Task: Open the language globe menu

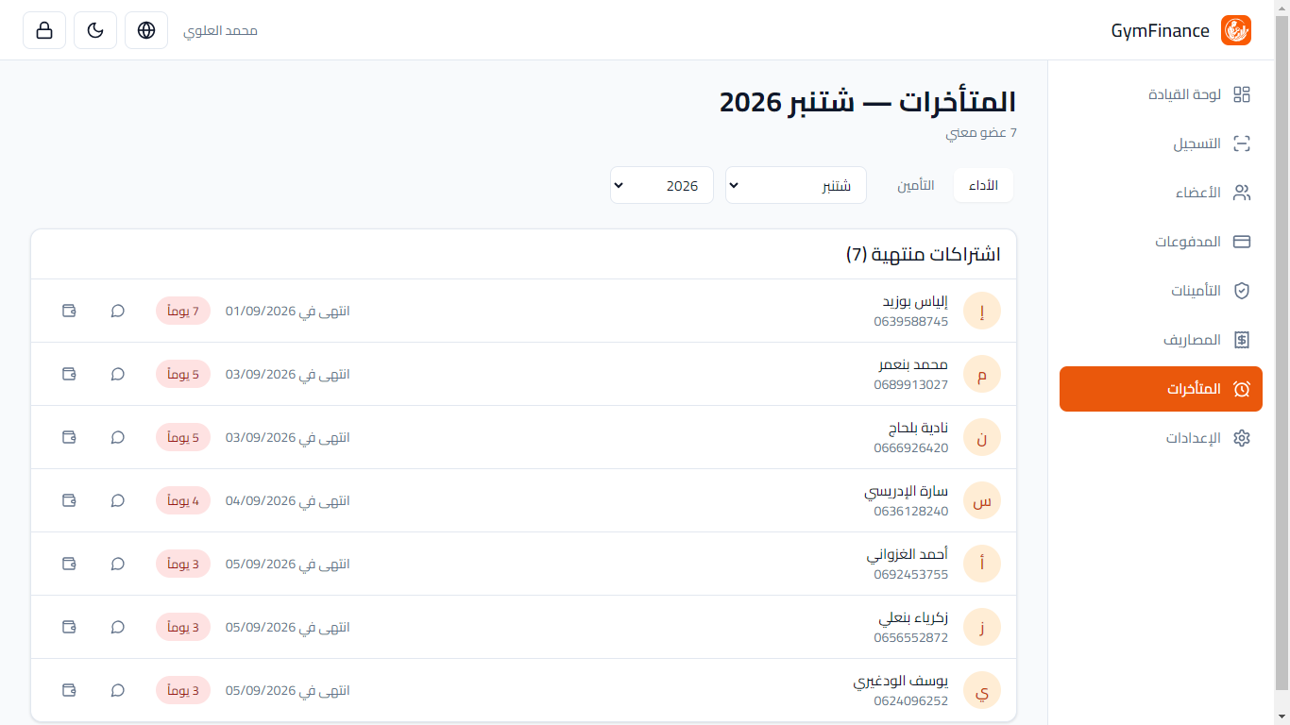Action: (x=146, y=30)
